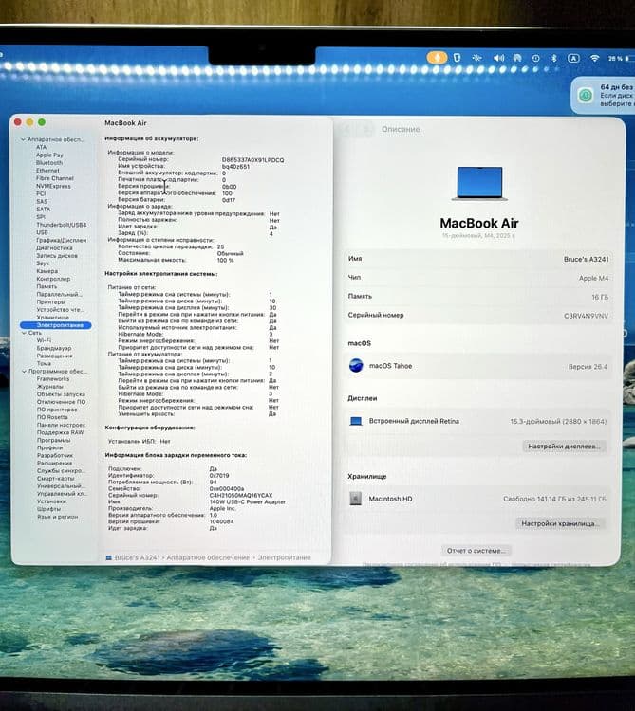The height and width of the screenshot is (711, 635).
Task: Click the yellow minimize button of System Information
Action: click(x=30, y=122)
